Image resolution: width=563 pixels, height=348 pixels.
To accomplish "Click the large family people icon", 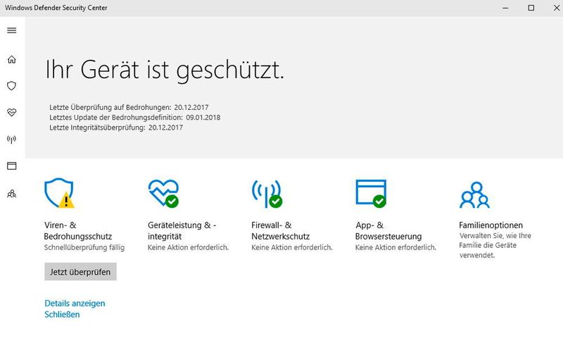I will point(474,195).
